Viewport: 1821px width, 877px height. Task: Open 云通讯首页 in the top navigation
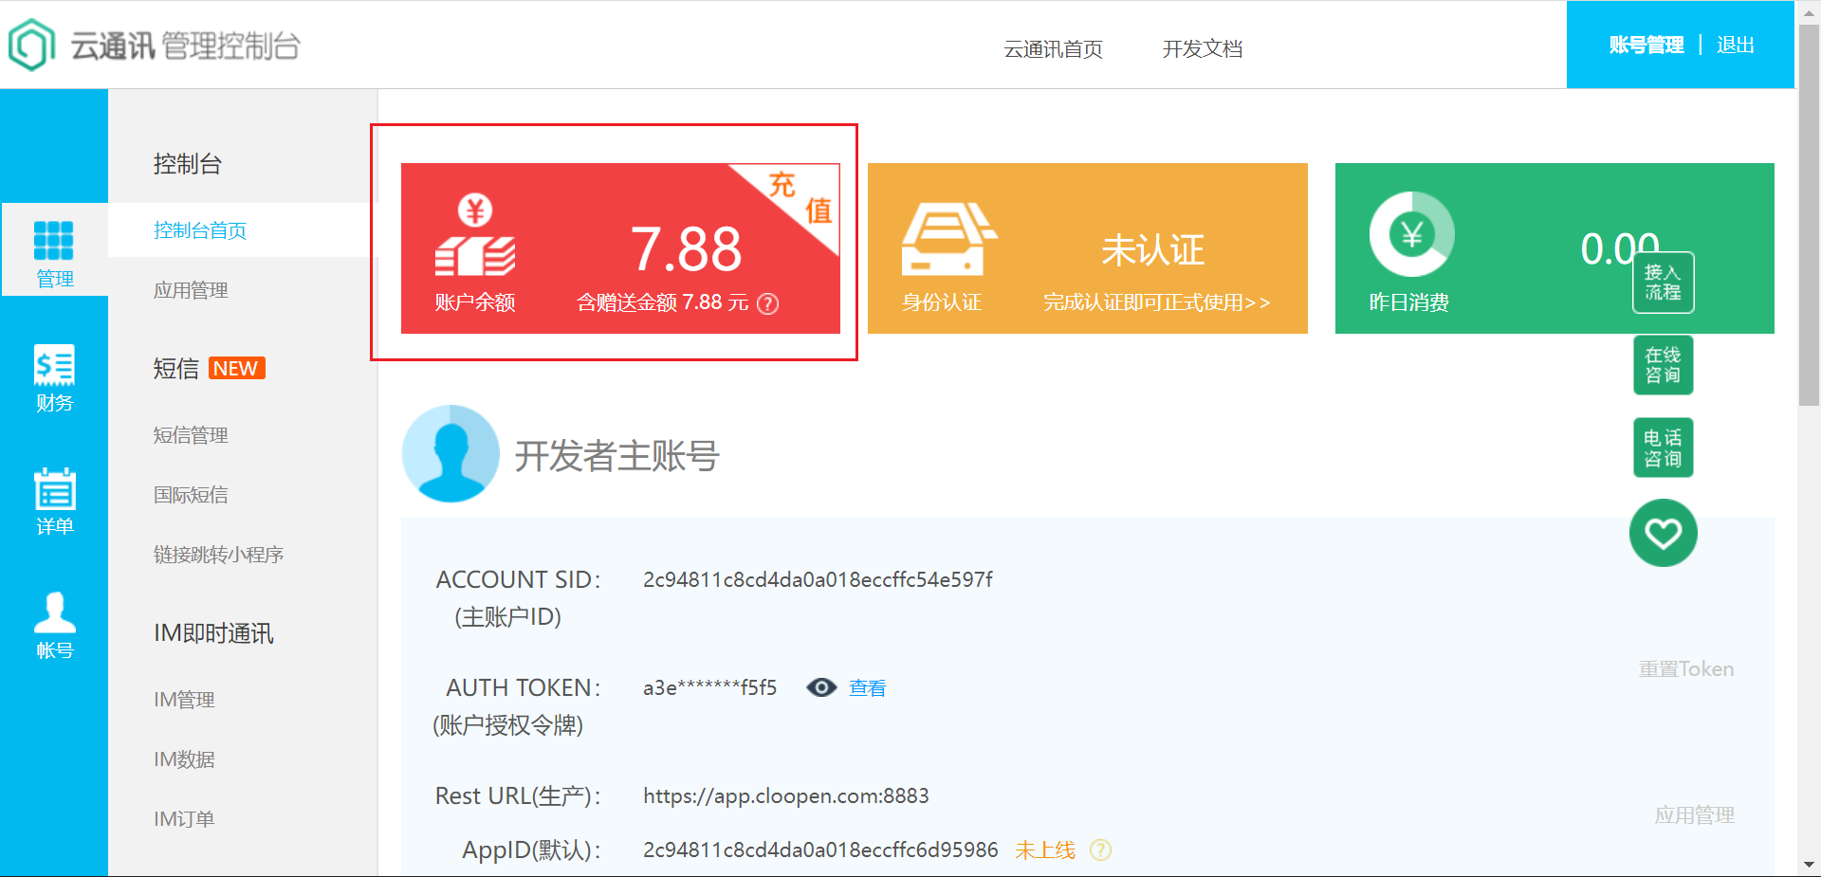coord(1053,49)
